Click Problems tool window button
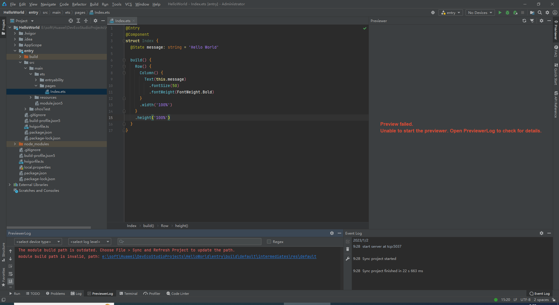This screenshot has width=559, height=305. 55,294
